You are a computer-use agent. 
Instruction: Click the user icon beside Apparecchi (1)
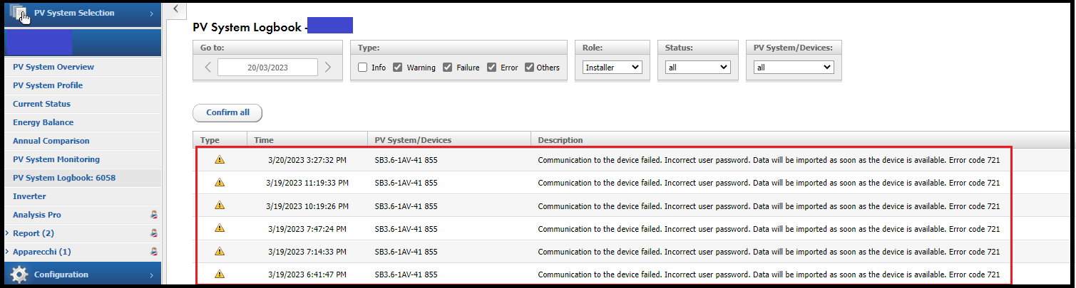(x=153, y=251)
